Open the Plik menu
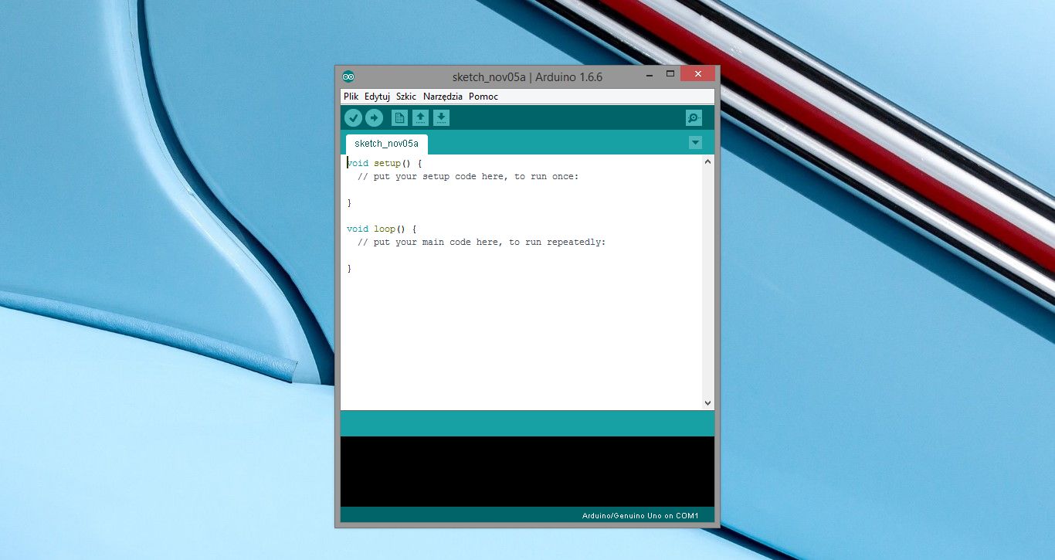1055x560 pixels. [x=351, y=96]
